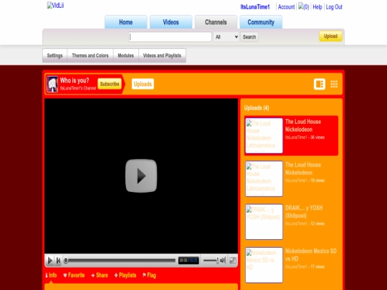This screenshot has height=290, width=387.
Task: Click the DRAIK... y YOSH (Shitpost) title
Action: click(x=304, y=211)
